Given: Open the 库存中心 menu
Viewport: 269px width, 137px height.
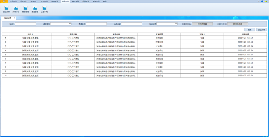Looking at the screenshot, I should pyautogui.click(x=44, y=1).
